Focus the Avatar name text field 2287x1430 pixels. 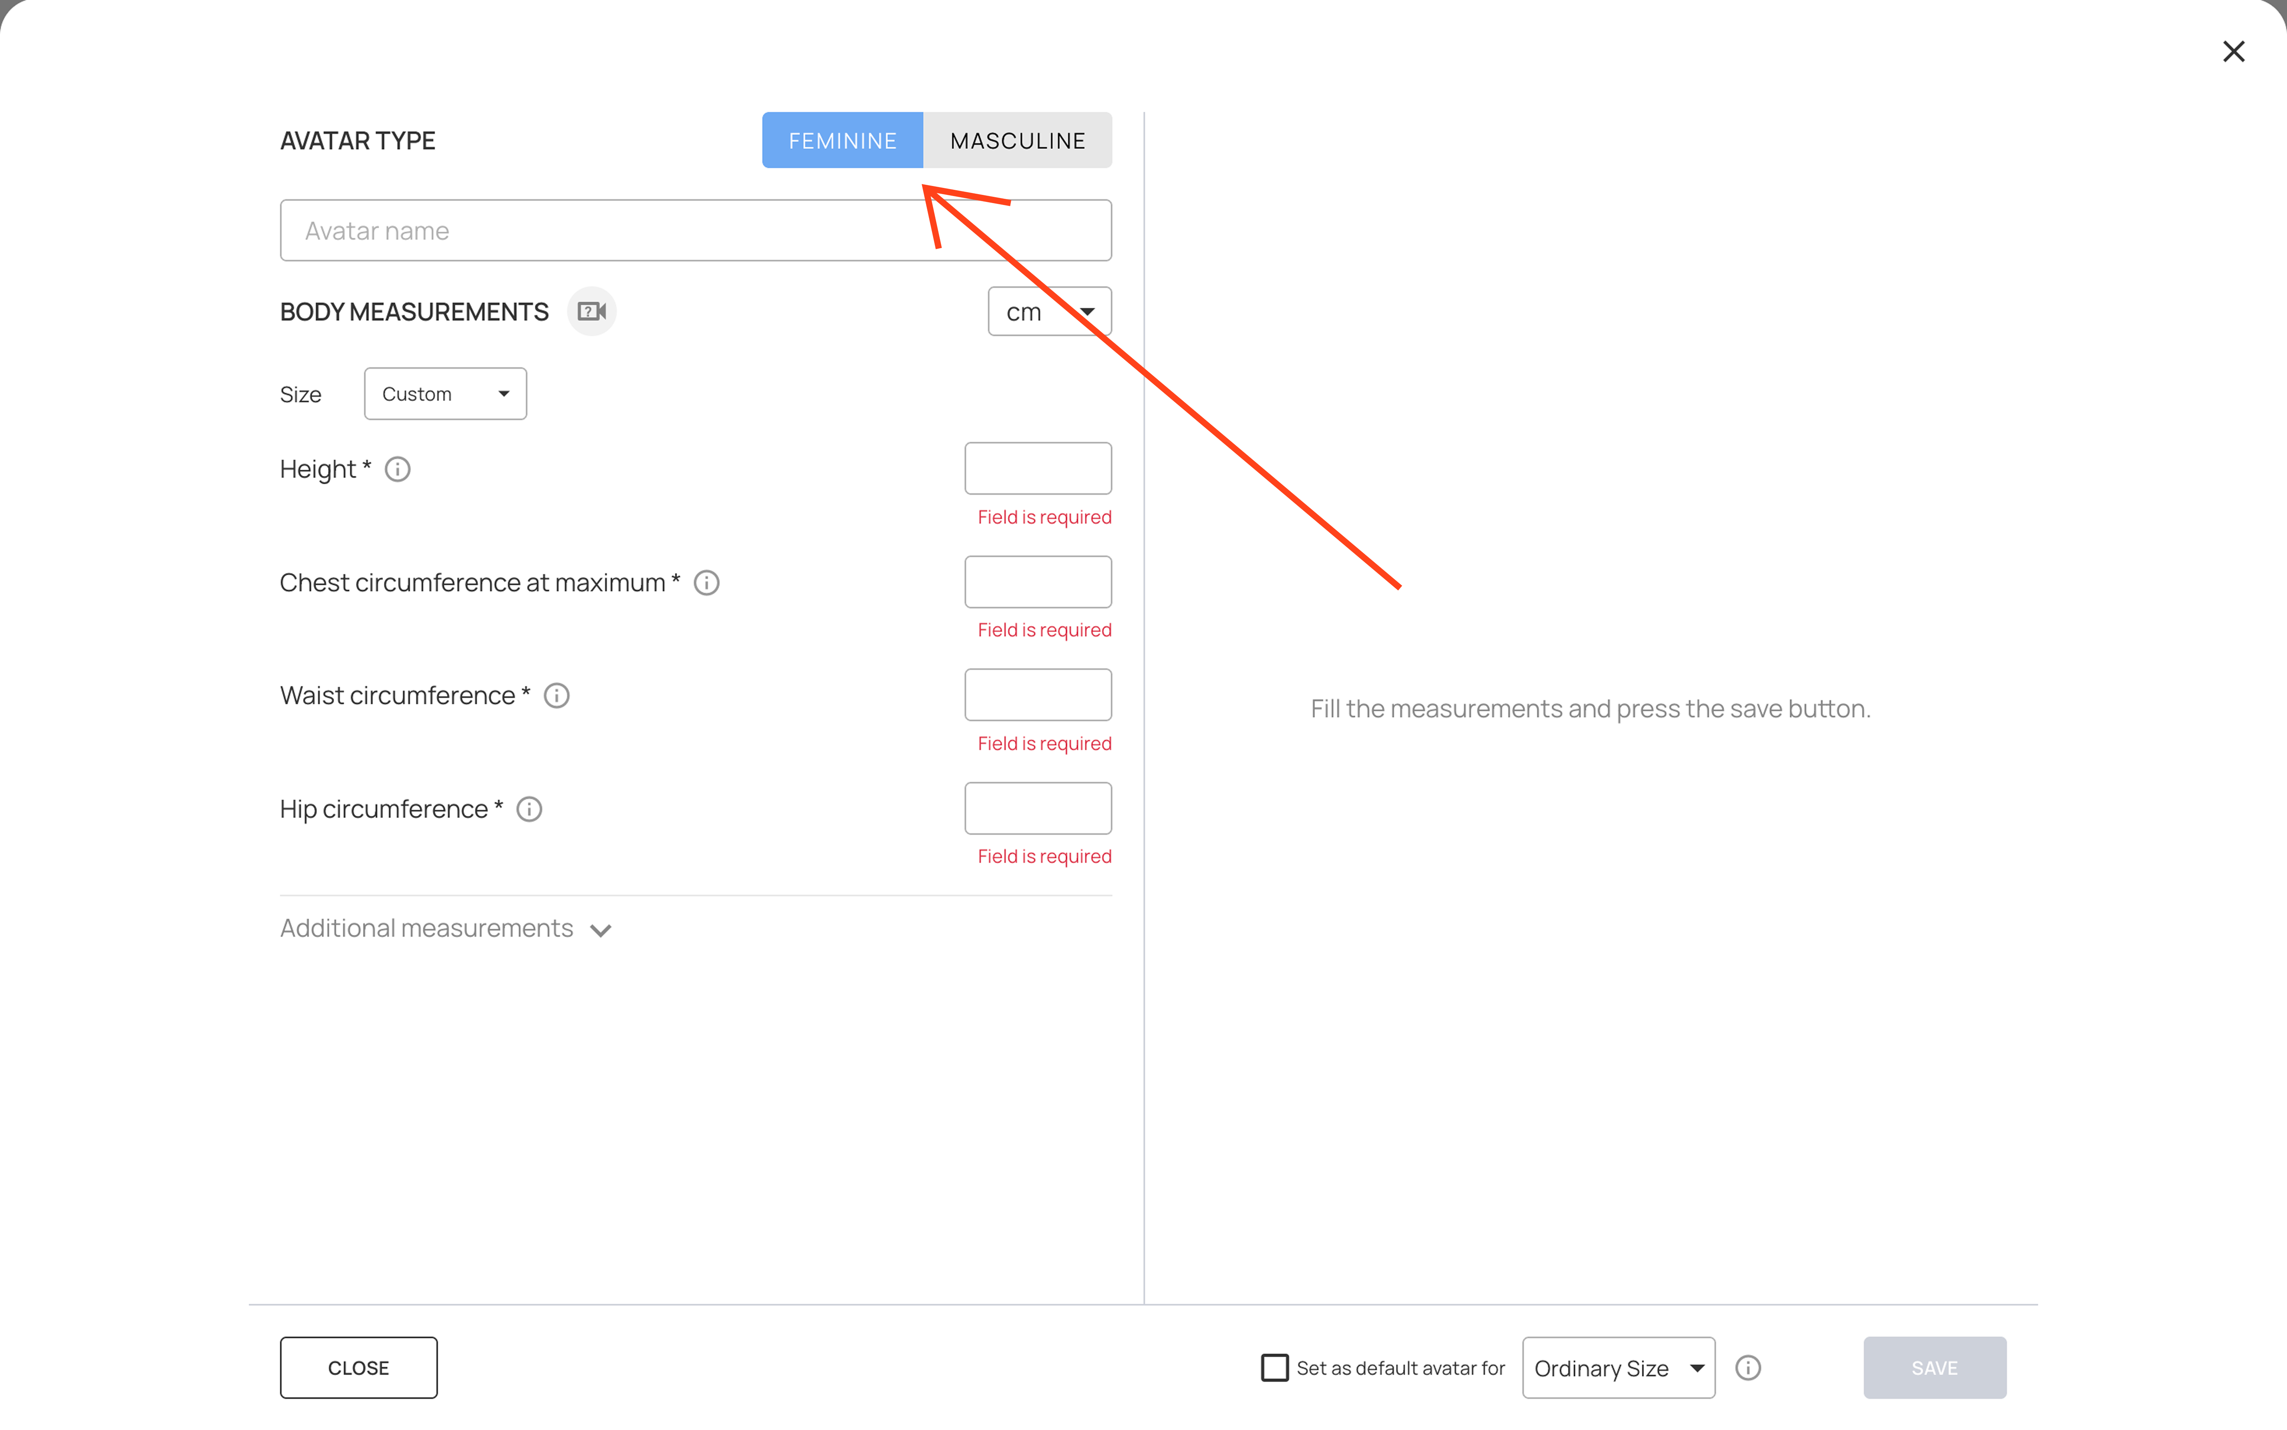696,230
